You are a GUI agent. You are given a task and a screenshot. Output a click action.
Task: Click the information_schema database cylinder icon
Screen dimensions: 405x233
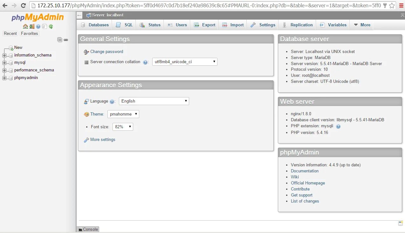[11, 56]
